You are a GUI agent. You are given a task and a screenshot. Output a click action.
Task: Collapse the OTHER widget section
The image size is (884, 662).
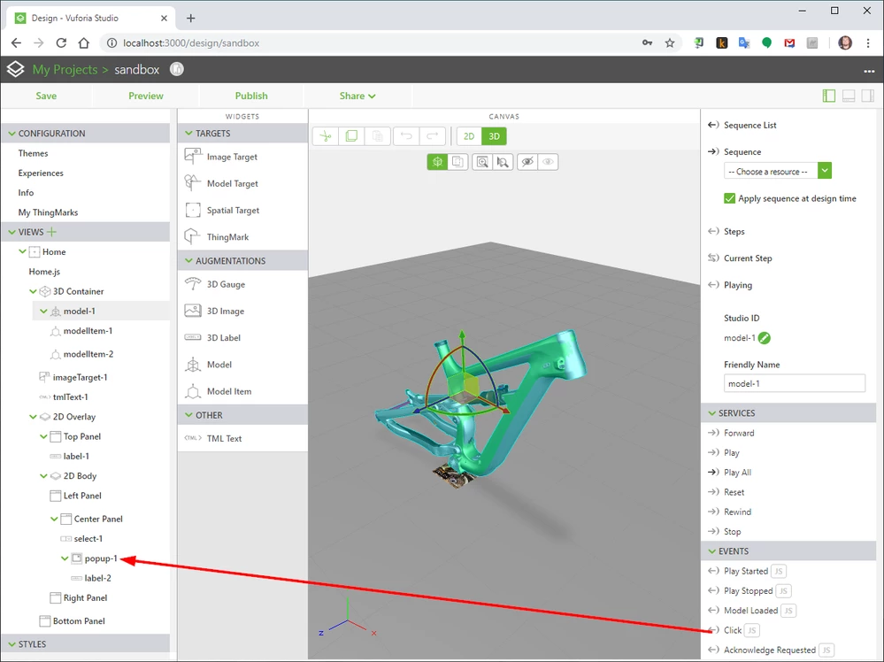(188, 415)
